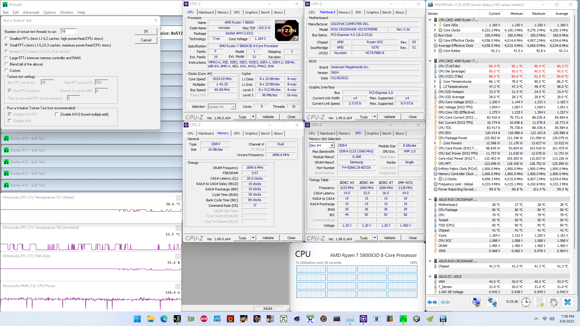Screen dimensions: 580x326
Task: Switch to Prime95 green taskbar icon
Action: 403,319
